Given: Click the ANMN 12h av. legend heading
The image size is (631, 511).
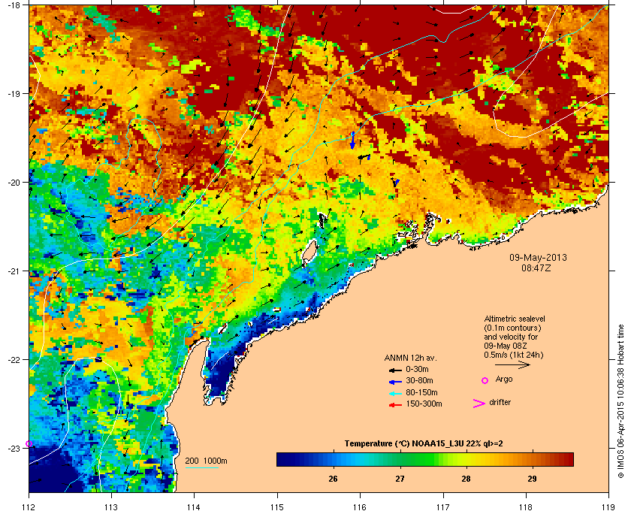Looking at the screenshot, I should coord(410,358).
